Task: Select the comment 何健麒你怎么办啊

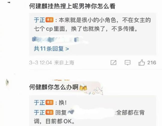Action: click(x=54, y=87)
